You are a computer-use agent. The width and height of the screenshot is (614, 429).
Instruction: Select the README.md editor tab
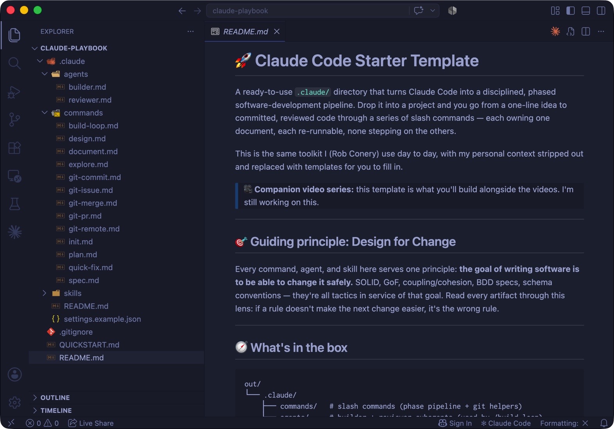click(x=245, y=32)
